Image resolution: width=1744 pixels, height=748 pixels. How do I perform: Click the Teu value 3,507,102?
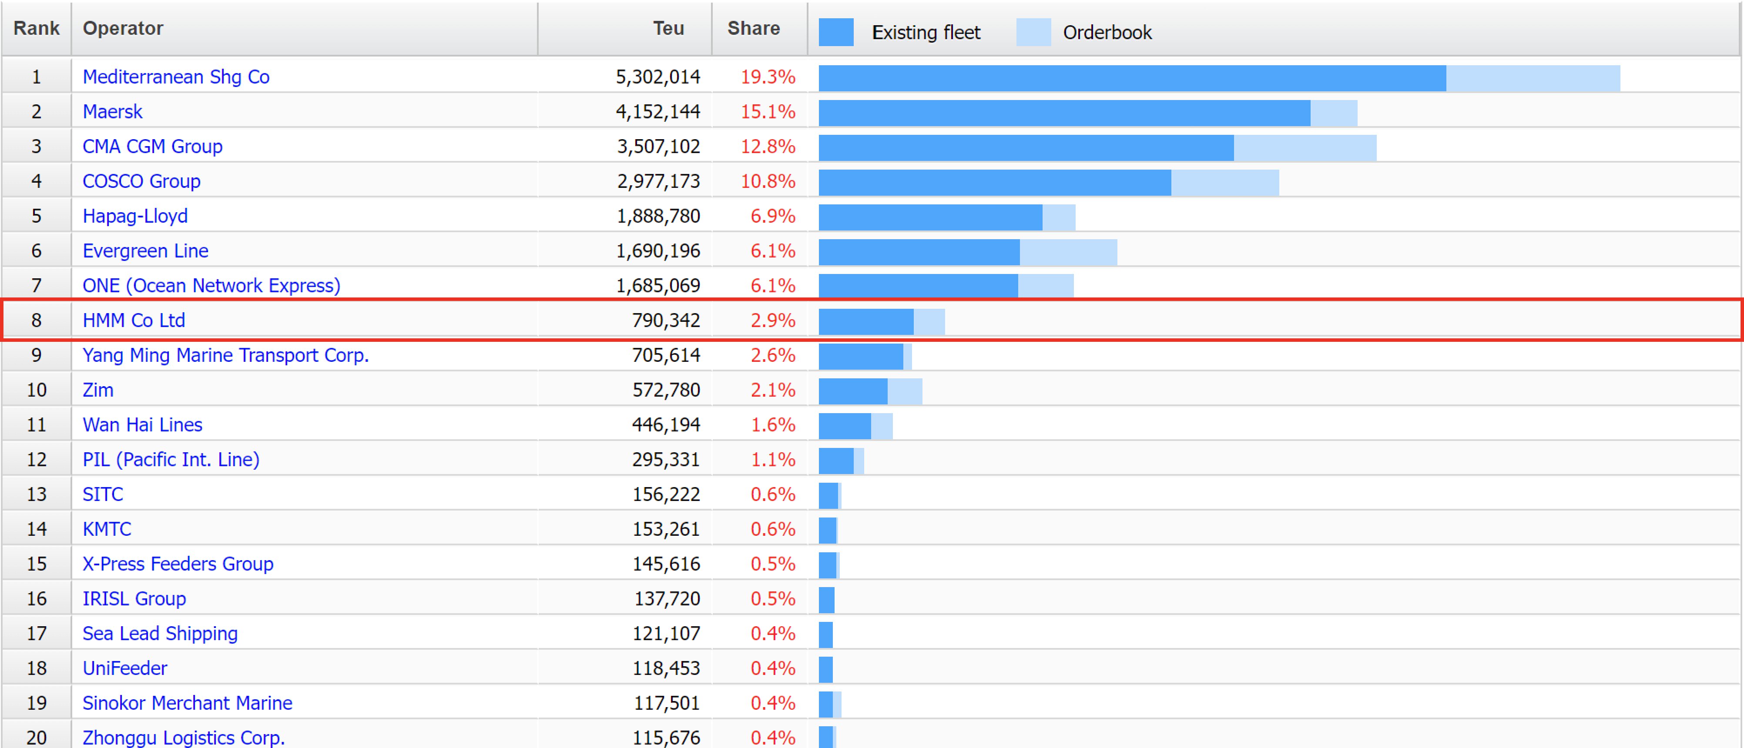(659, 147)
